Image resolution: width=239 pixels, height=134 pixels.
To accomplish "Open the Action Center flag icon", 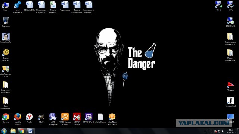I will point(215,131).
